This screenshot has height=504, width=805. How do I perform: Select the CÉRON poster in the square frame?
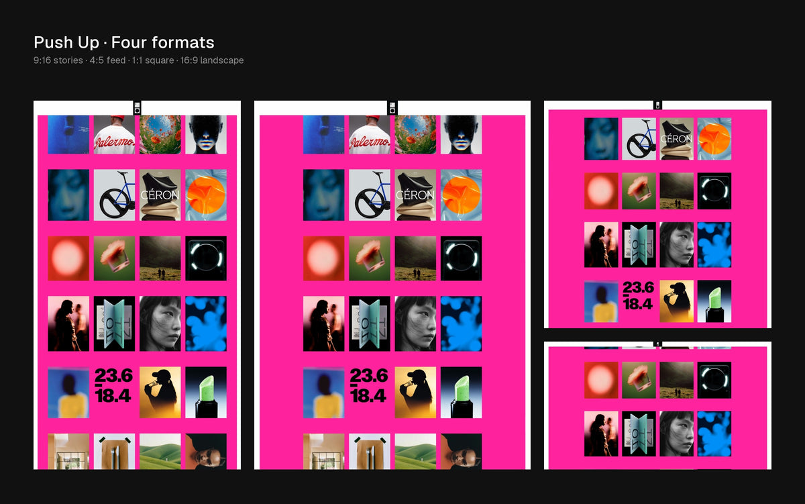coord(677,139)
